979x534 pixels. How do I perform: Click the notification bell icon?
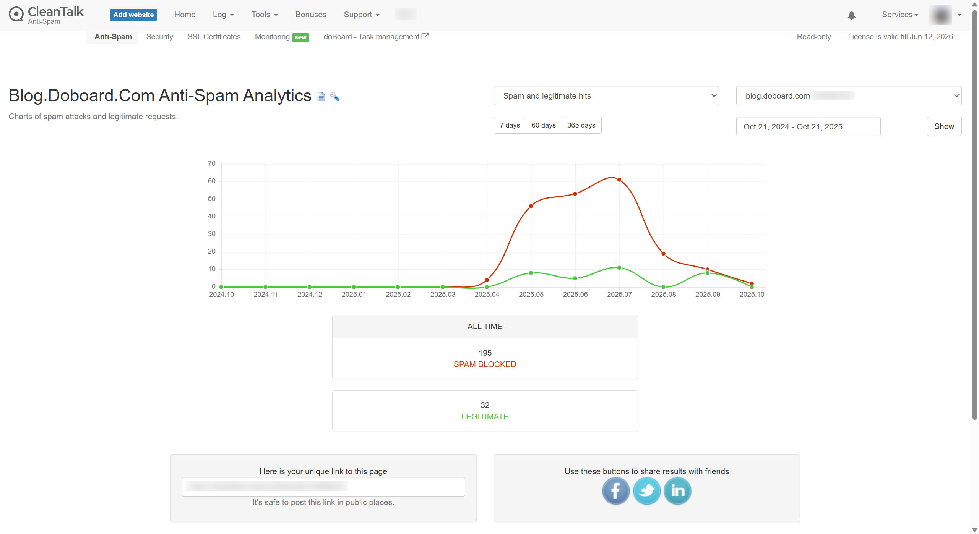point(851,15)
